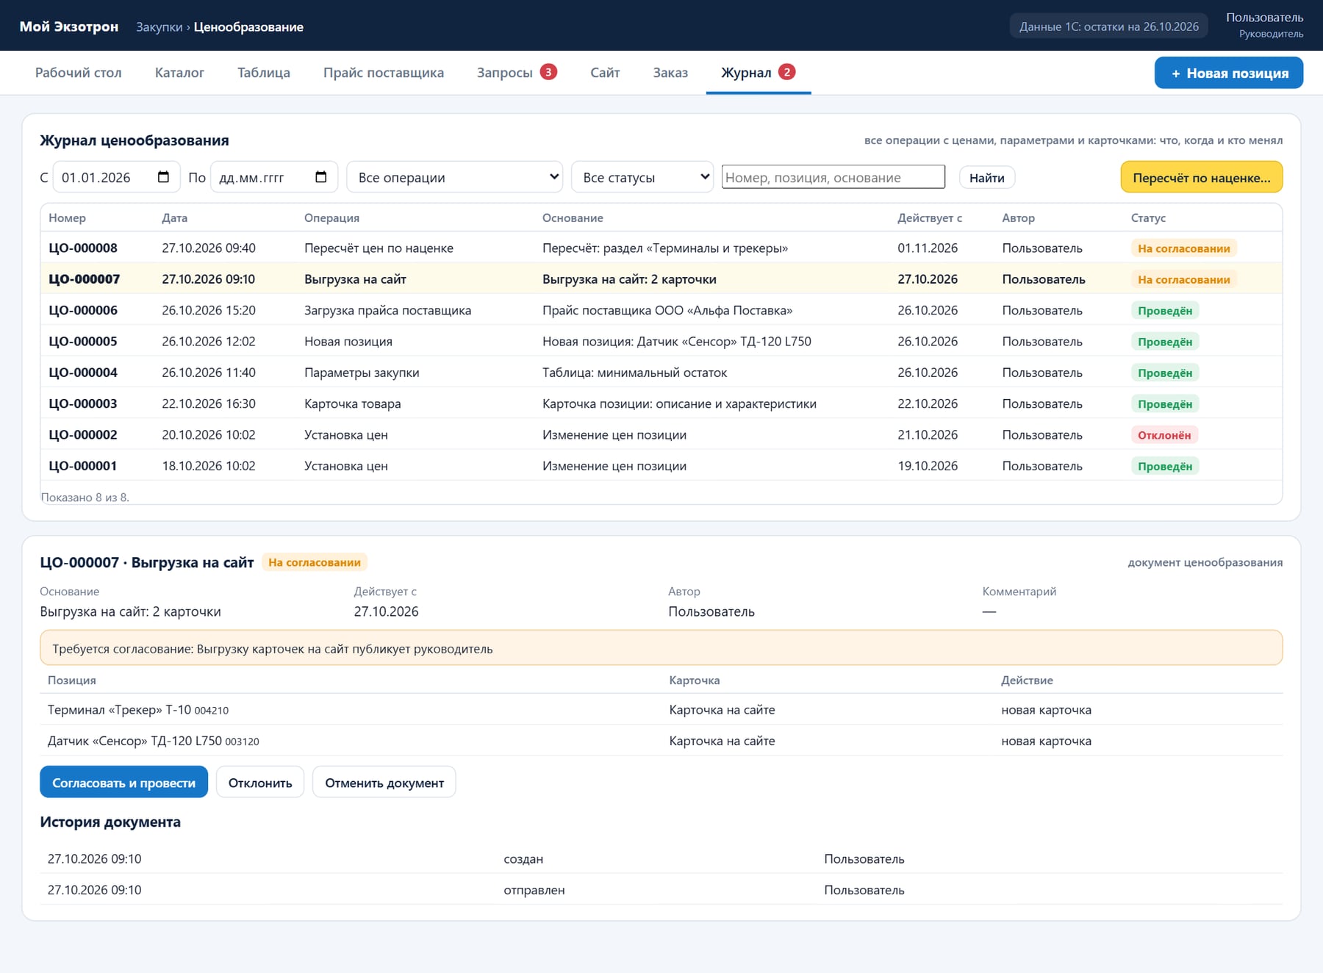This screenshot has height=973, width=1323.
Task: Click 'Отменить документ' button
Action: pos(384,782)
